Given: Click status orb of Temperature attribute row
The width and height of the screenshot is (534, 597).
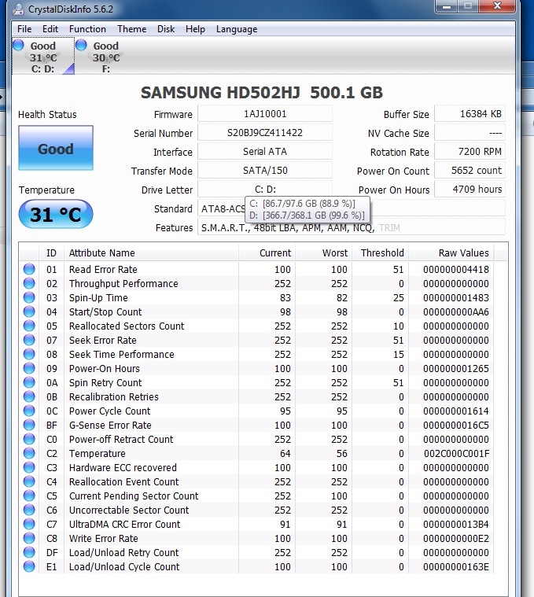Looking at the screenshot, I should (x=29, y=453).
